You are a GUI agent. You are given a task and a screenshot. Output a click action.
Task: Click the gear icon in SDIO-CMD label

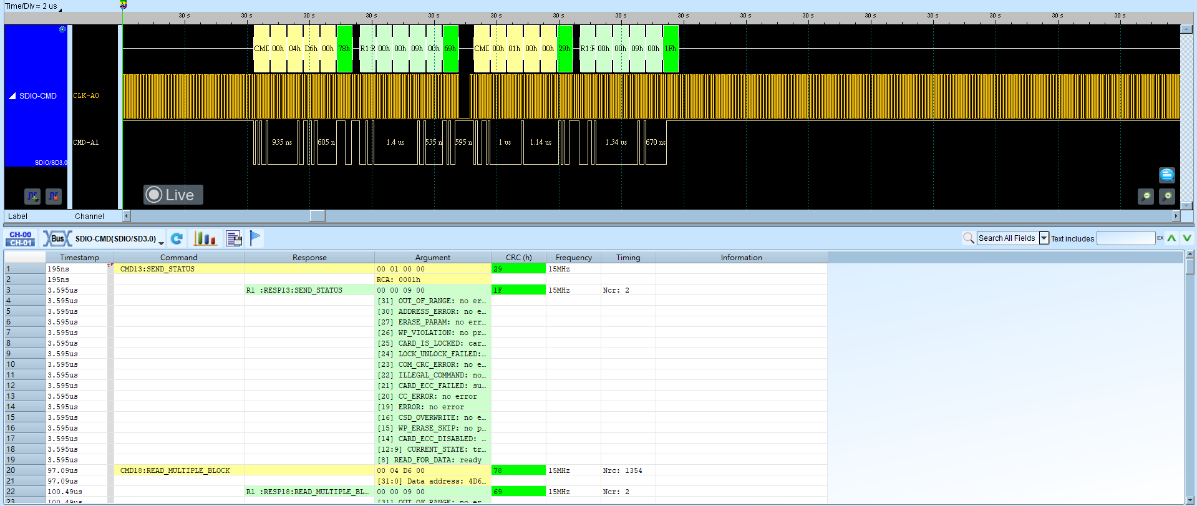[x=62, y=29]
